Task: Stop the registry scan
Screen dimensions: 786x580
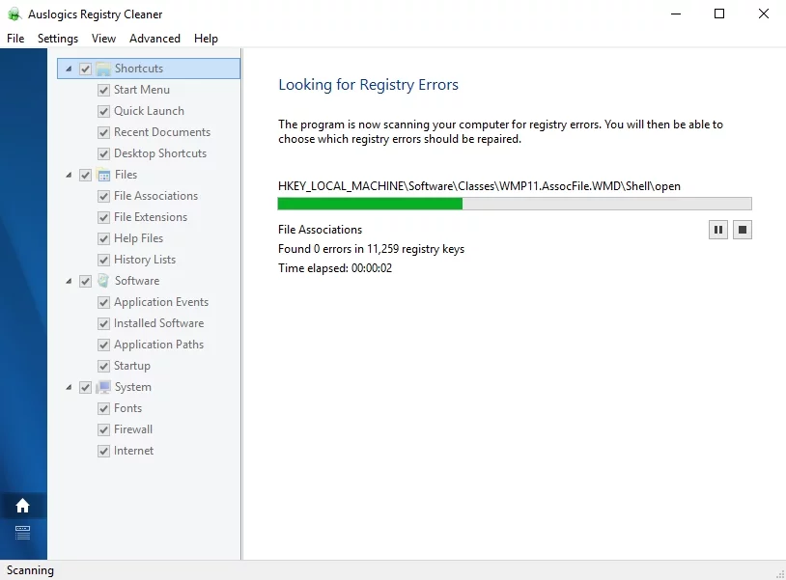Action: pyautogui.click(x=743, y=230)
